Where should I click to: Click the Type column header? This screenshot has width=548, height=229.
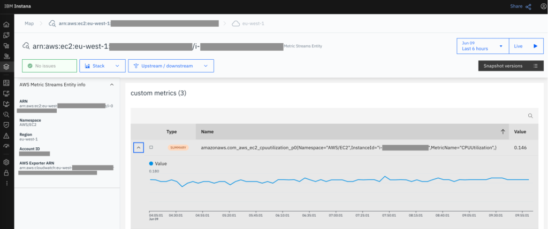click(172, 132)
